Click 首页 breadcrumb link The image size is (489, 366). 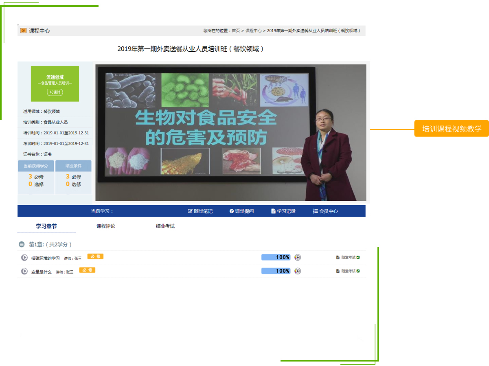pos(236,31)
